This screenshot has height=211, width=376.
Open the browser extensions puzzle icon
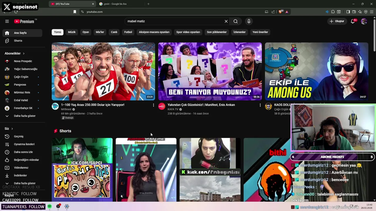click(333, 12)
